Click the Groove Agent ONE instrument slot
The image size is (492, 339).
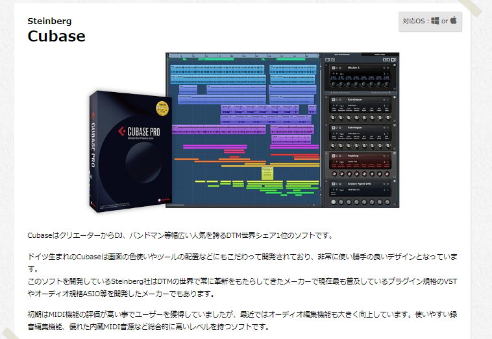pos(360,193)
